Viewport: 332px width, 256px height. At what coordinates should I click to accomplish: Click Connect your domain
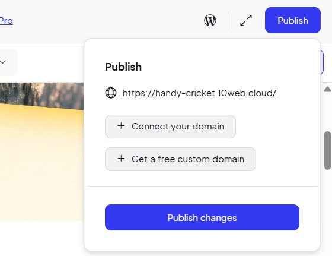coord(170,127)
